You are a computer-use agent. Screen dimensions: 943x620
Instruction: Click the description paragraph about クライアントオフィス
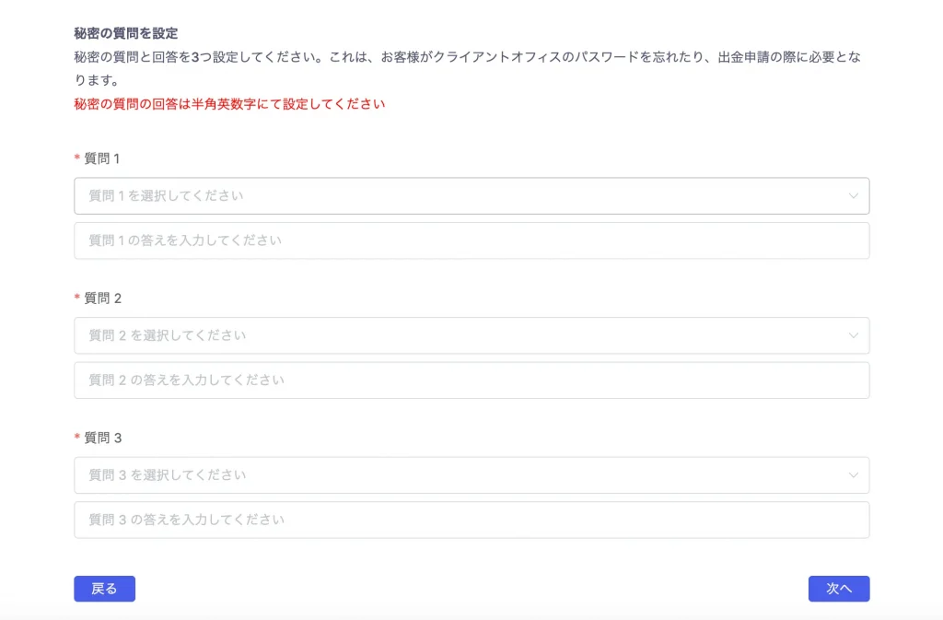(x=468, y=68)
